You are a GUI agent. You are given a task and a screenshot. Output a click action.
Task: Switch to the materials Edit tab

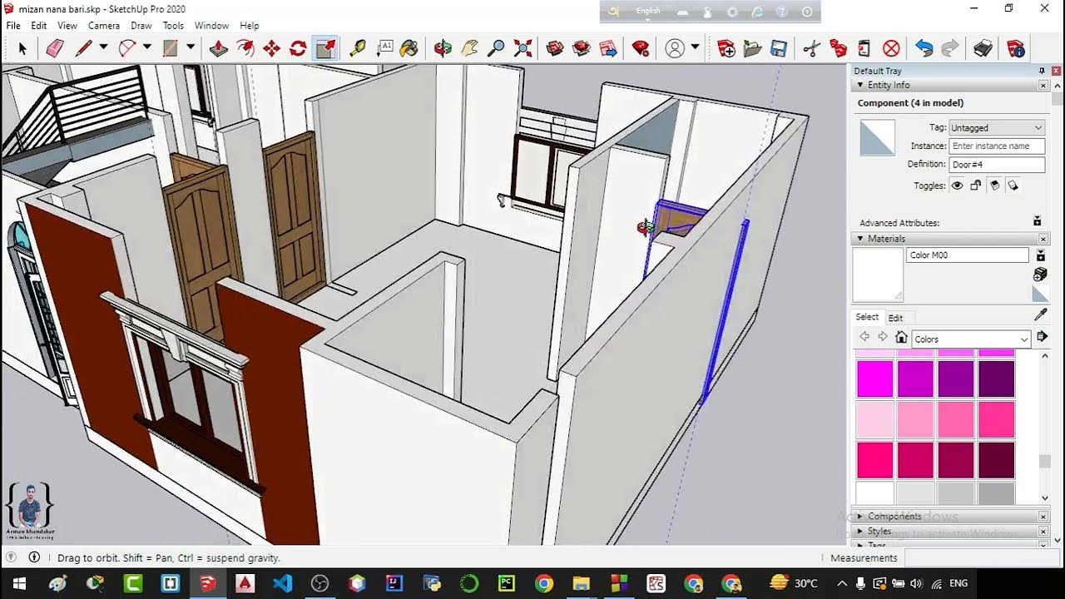click(895, 318)
